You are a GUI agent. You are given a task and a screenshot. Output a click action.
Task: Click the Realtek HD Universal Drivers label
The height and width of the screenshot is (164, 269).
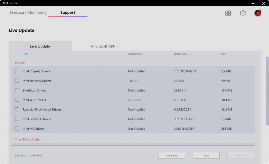pos(42,109)
